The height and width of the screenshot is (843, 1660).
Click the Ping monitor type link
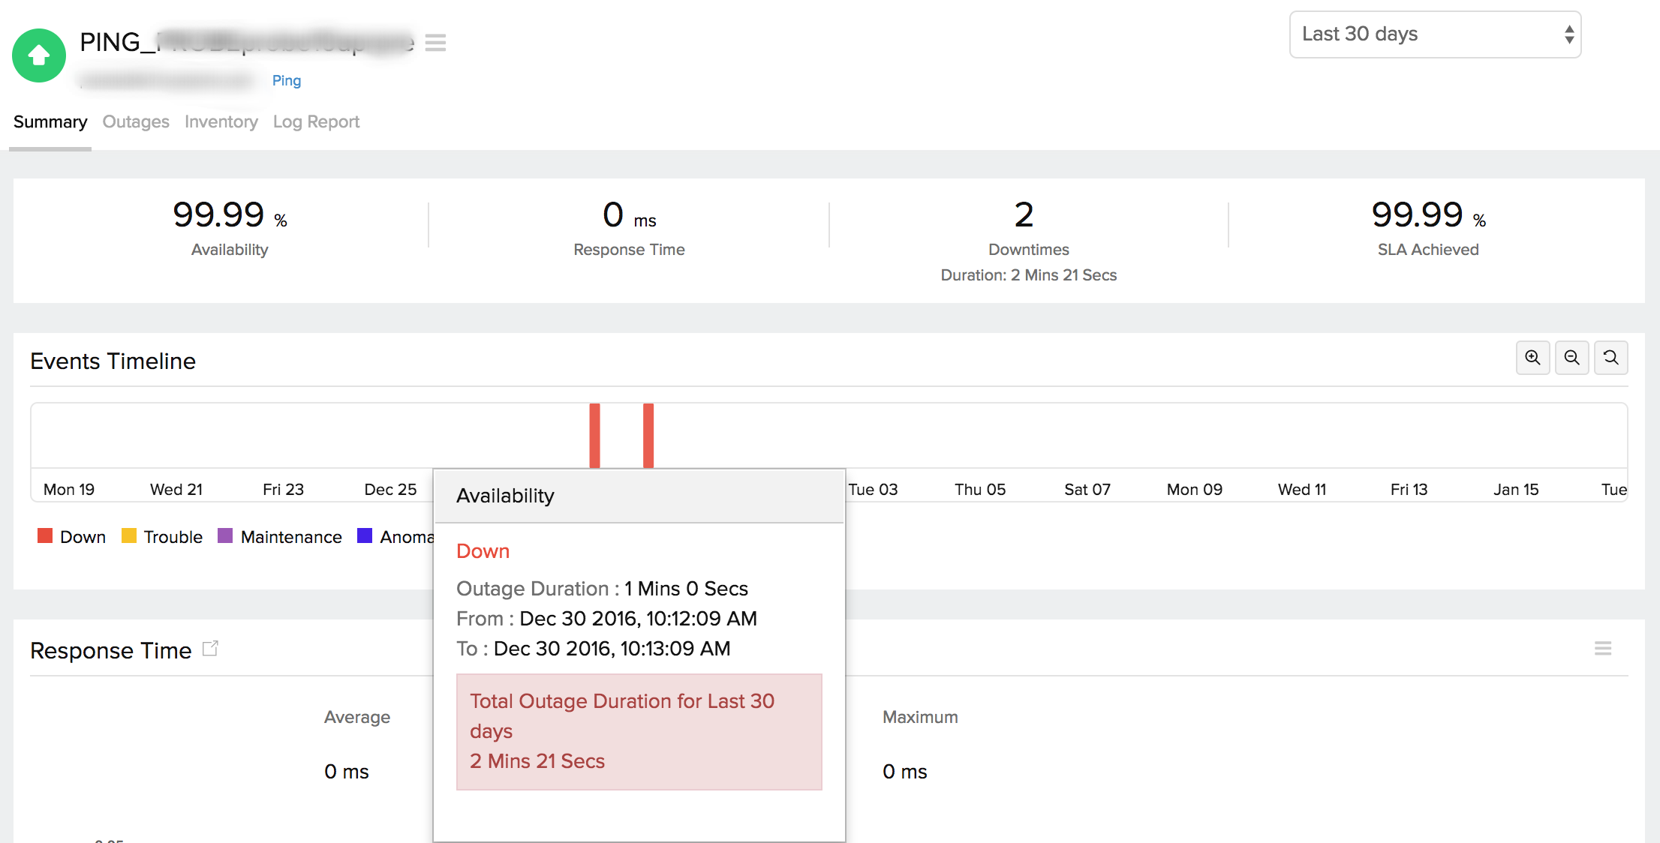point(286,80)
